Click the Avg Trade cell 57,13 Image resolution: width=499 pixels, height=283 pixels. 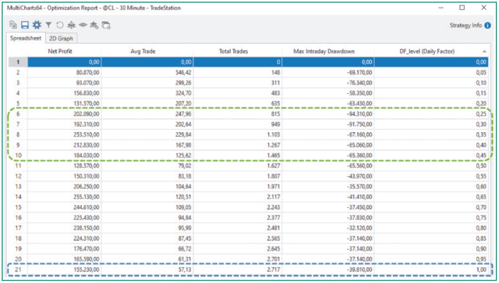[x=147, y=270]
